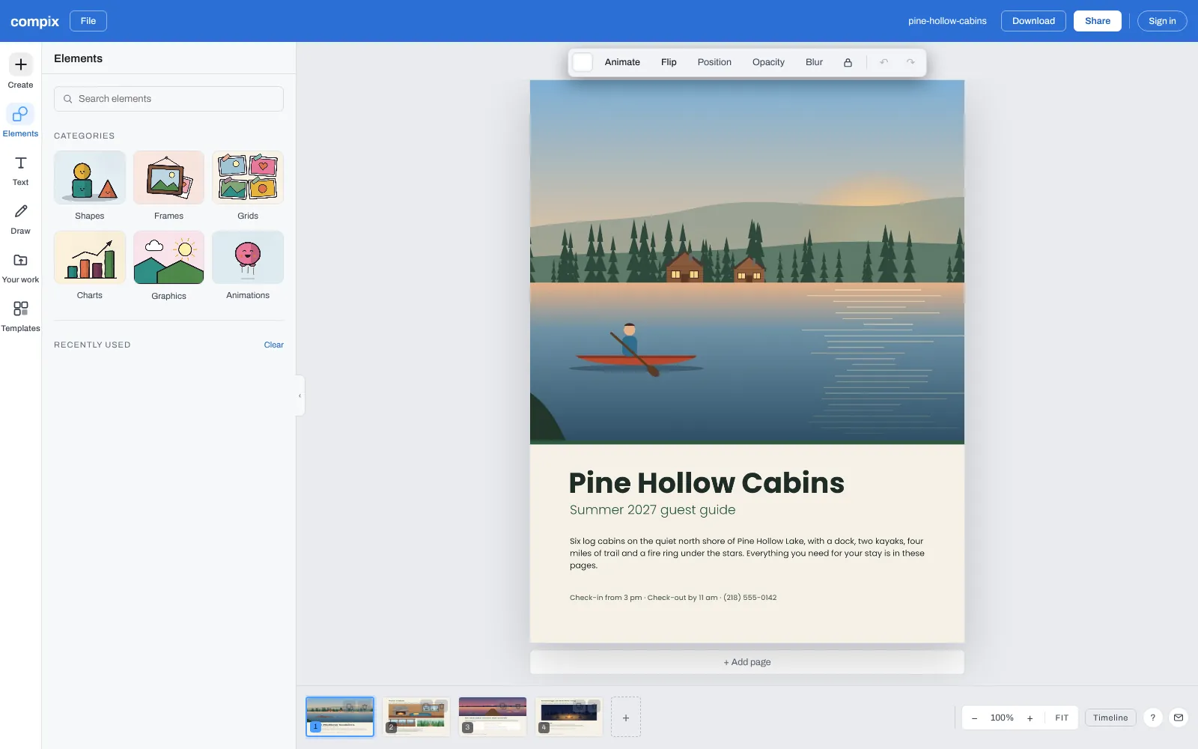Open the help question mark icon
Screen dimensions: 1198x749
(1153, 718)
